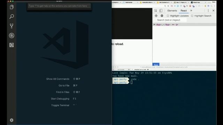223x125 pixels.
Task: Focus the React search text or regex field
Action: coord(170,20)
